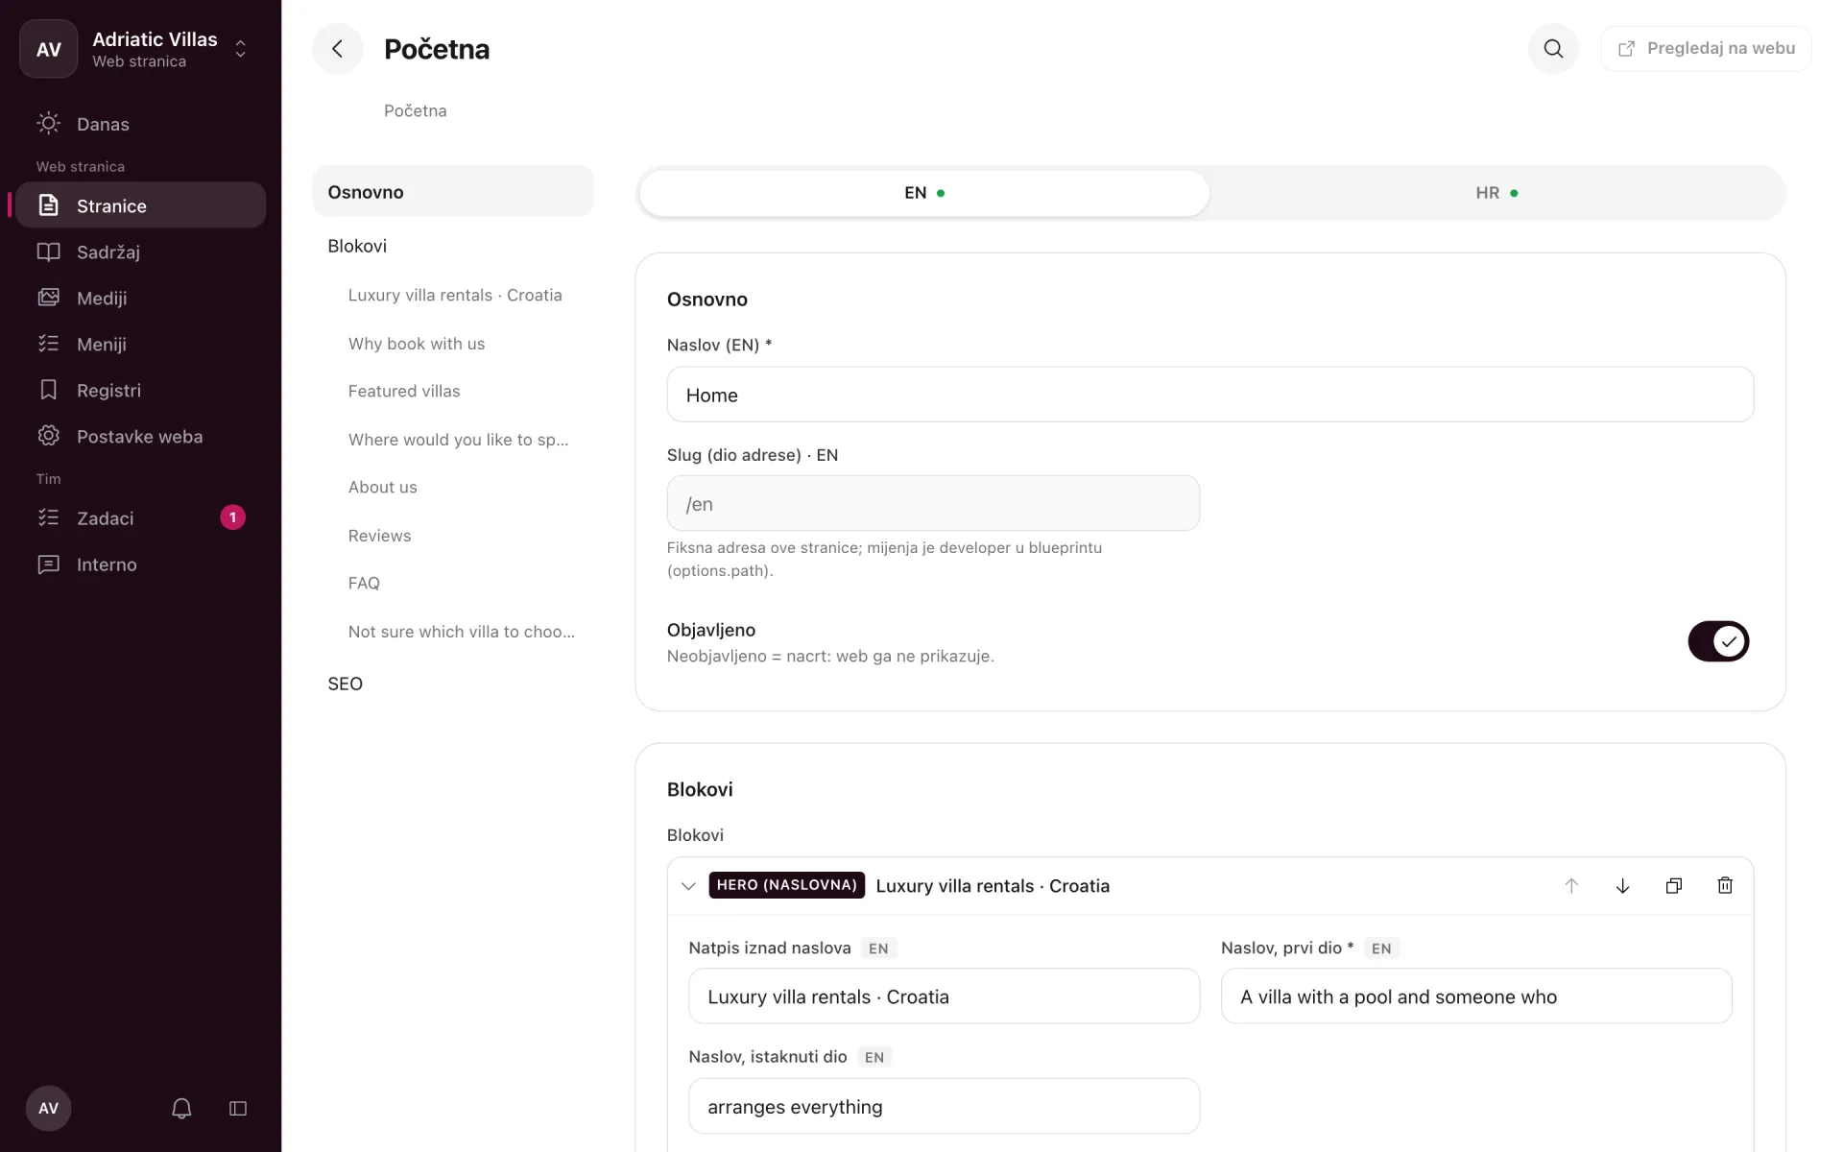Open Sadržaj in sidebar
The image size is (1843, 1152).
pyautogui.click(x=140, y=252)
